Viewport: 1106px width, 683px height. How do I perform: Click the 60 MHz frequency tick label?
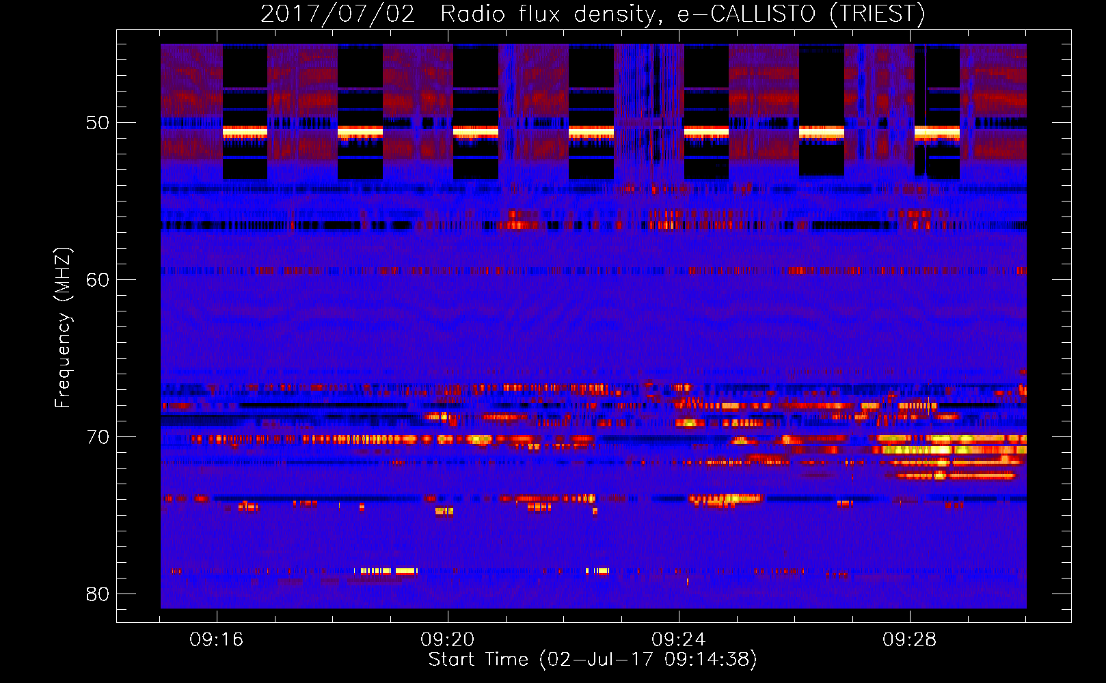pyautogui.click(x=98, y=280)
